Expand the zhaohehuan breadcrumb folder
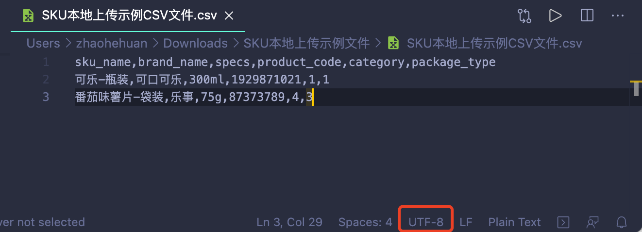This screenshot has width=642, height=232. 112,43
